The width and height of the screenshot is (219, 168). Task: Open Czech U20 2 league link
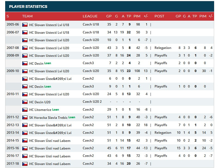pyautogui.click(x=92, y=101)
